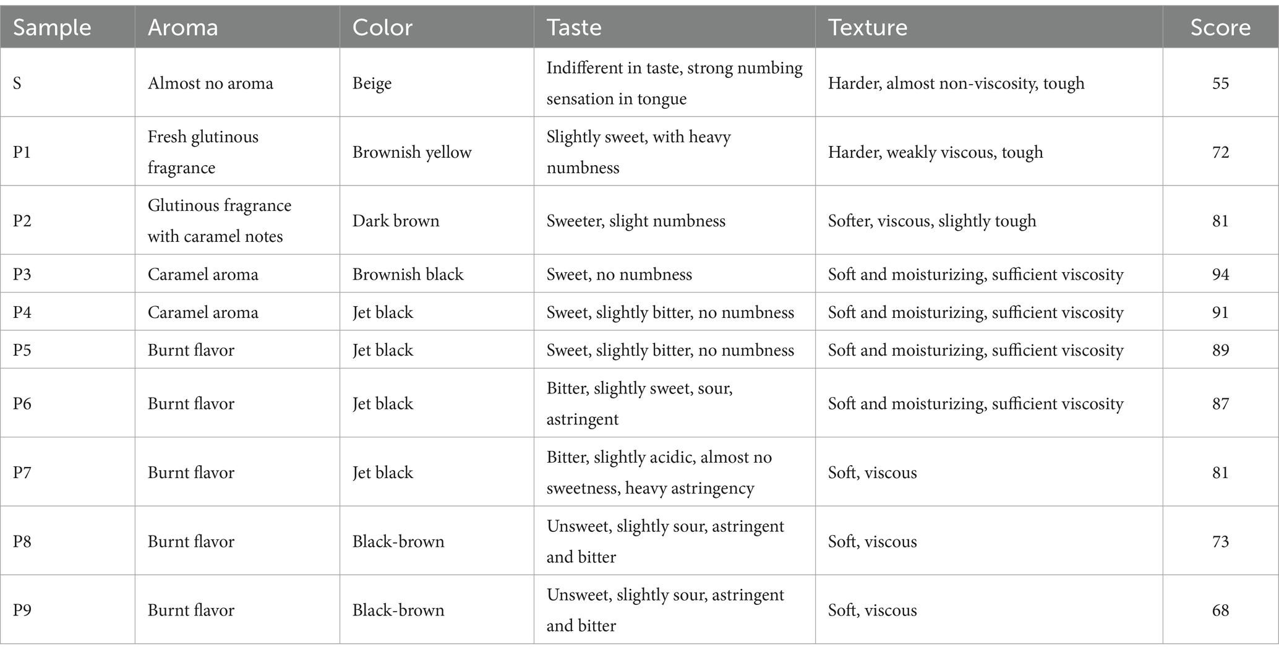
Task: Select 'Brownish black' color cell
Action: click(408, 274)
